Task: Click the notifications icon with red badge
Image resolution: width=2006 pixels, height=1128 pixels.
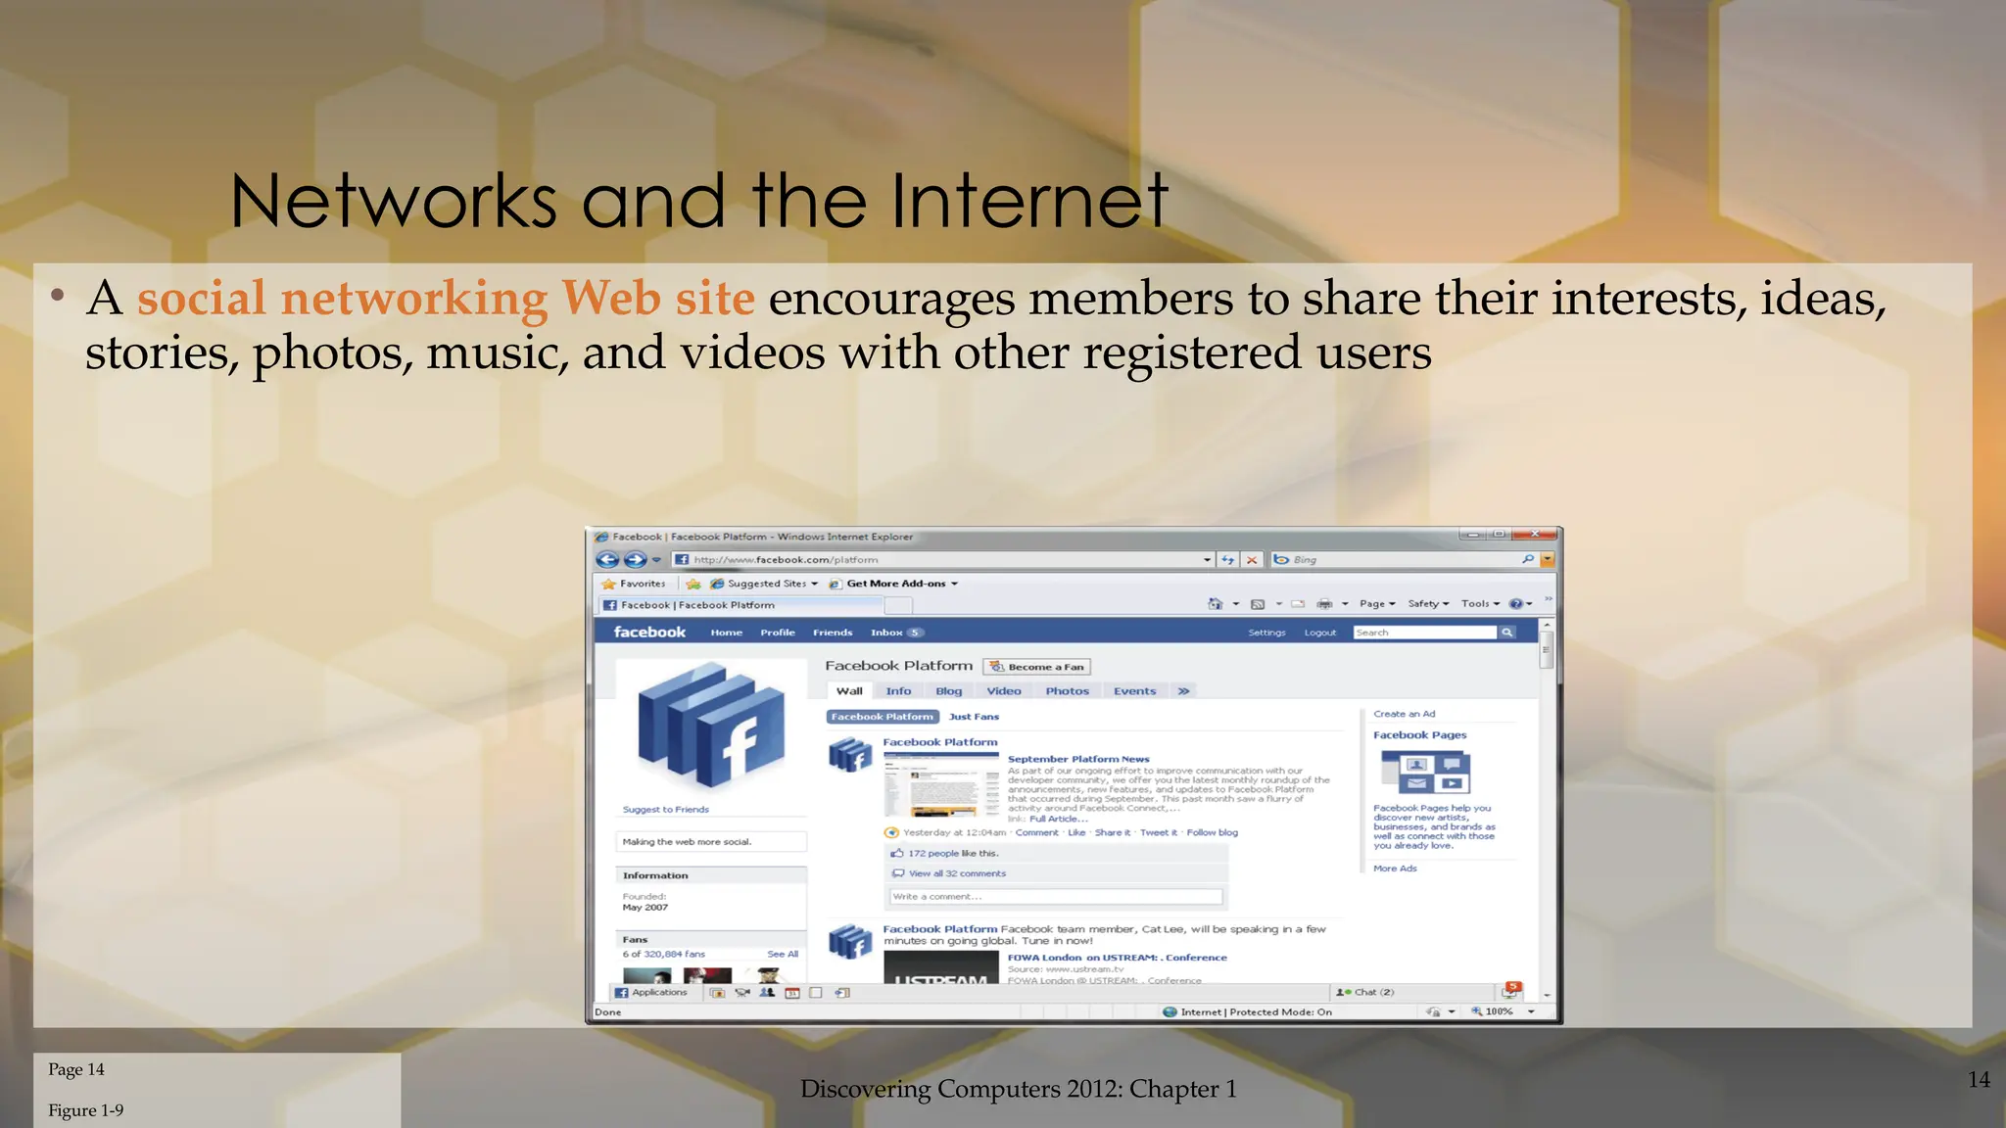Action: pyautogui.click(x=1511, y=991)
